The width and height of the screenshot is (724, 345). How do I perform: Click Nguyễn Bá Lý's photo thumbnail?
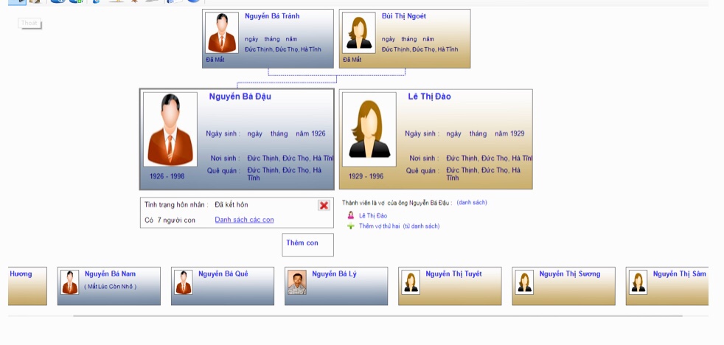(x=297, y=282)
